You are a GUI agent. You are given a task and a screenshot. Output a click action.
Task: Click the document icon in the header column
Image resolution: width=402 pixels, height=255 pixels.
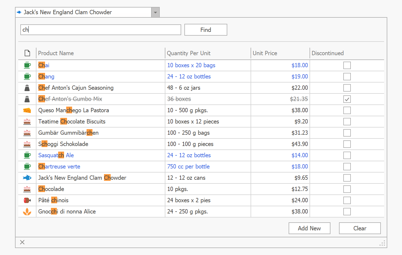(27, 53)
